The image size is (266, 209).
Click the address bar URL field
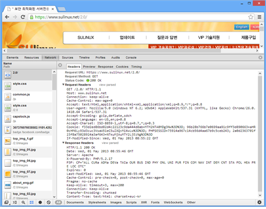pyautogui.click(x=141, y=17)
